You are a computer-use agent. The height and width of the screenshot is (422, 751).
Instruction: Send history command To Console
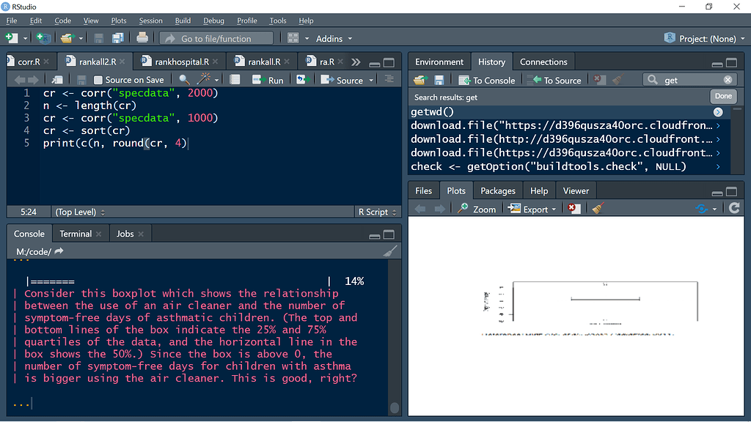pos(488,79)
